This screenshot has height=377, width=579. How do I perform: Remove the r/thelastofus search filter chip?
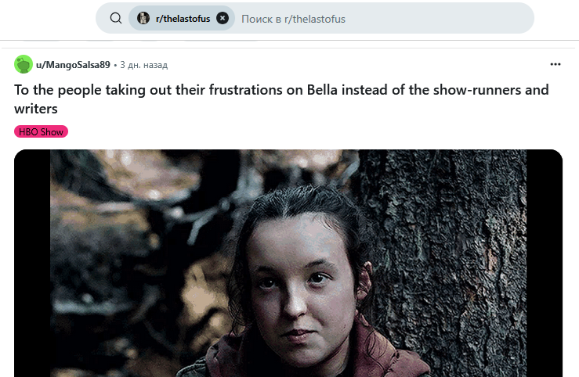click(223, 18)
